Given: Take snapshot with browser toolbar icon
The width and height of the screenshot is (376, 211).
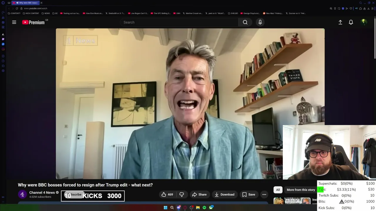Looking at the screenshot, I should [x=339, y=8].
